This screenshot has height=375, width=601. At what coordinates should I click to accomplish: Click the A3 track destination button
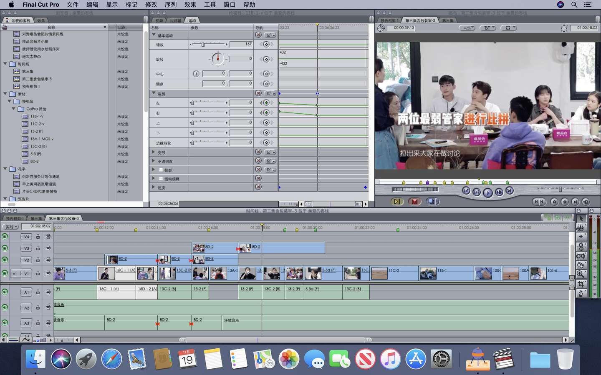(27, 323)
